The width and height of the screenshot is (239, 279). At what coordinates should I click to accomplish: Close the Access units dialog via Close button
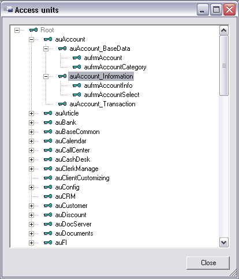coord(208,263)
